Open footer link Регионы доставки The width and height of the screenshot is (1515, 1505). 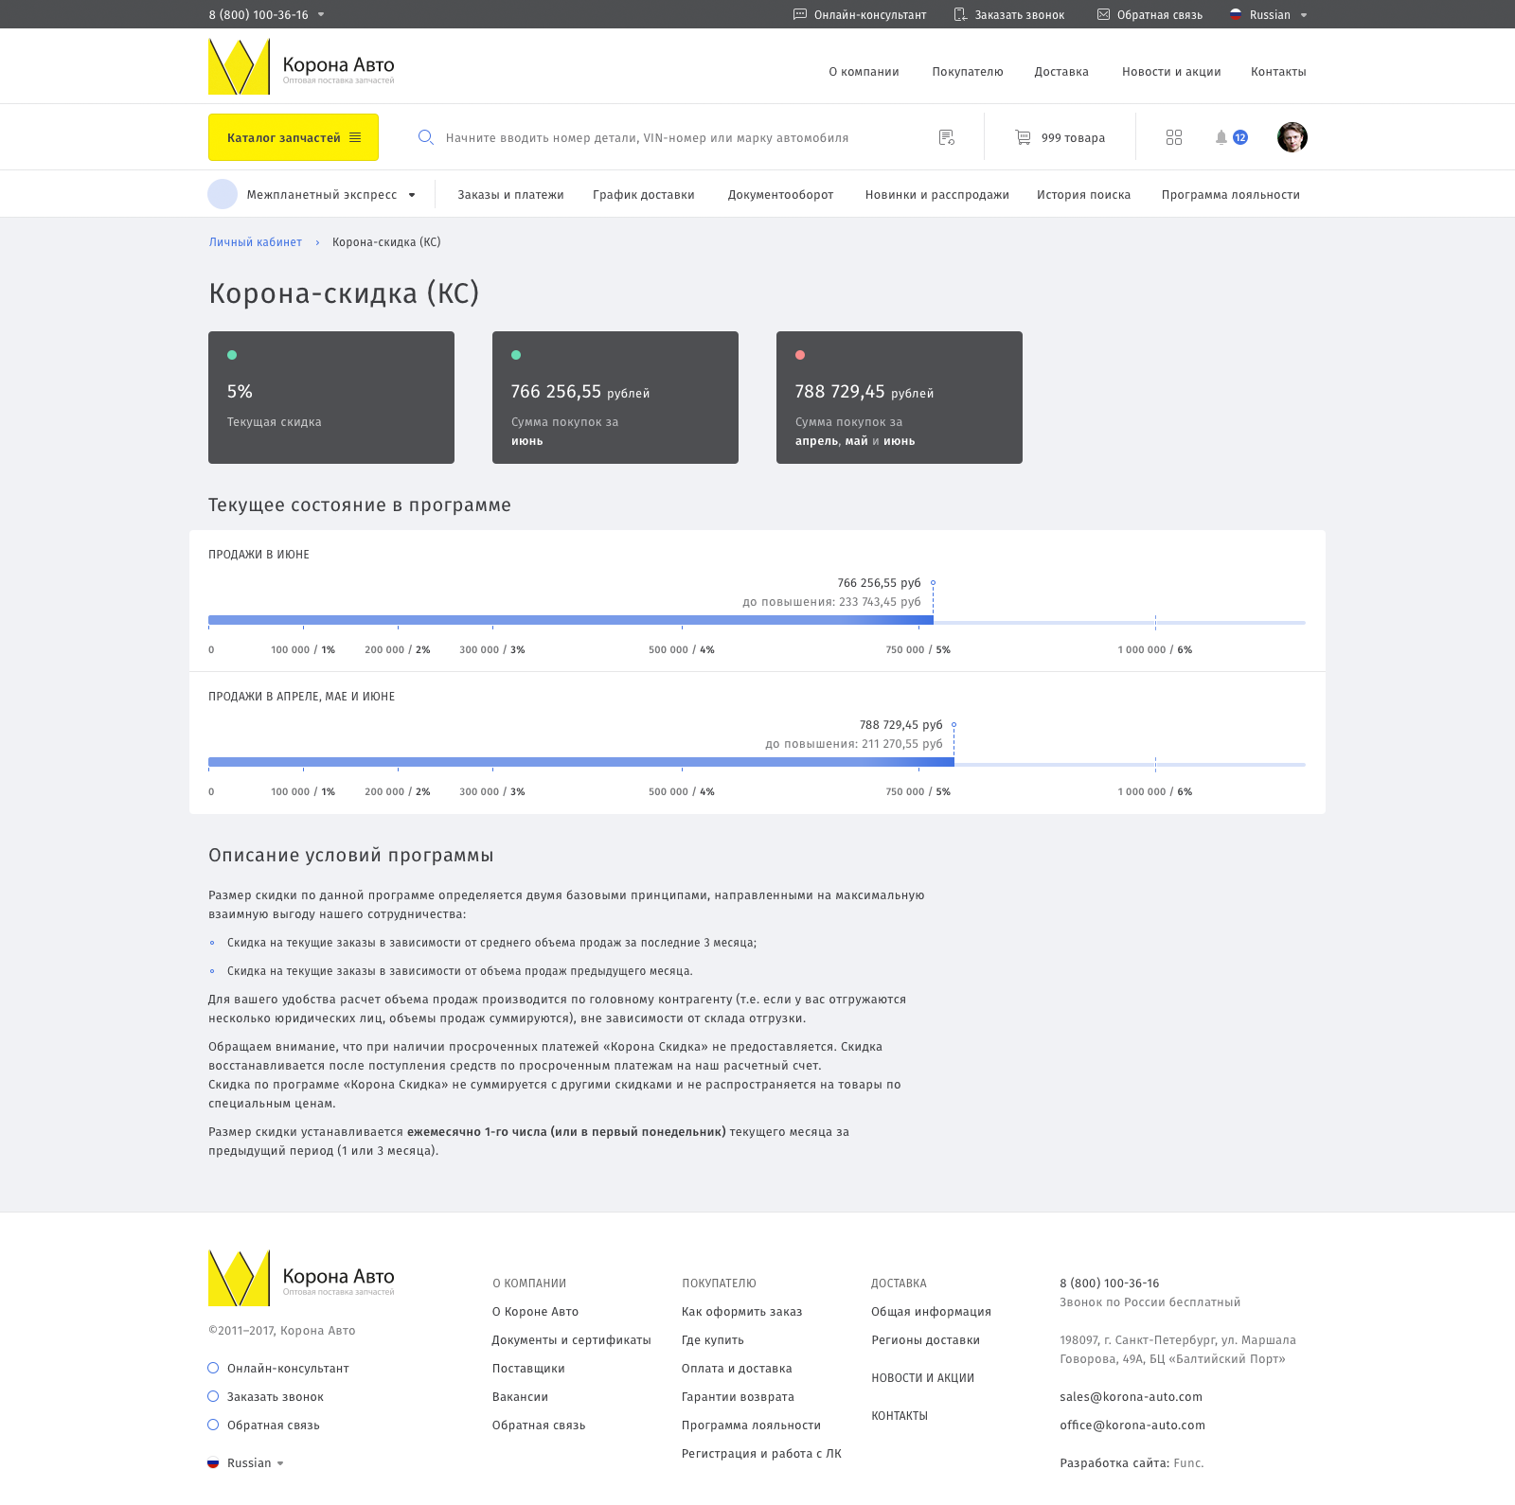(925, 1340)
